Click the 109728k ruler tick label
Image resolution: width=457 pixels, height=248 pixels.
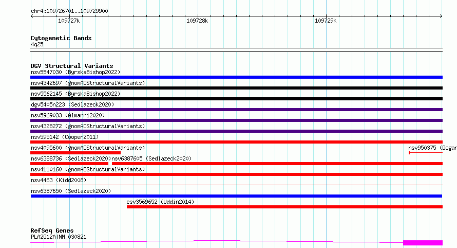(x=197, y=21)
